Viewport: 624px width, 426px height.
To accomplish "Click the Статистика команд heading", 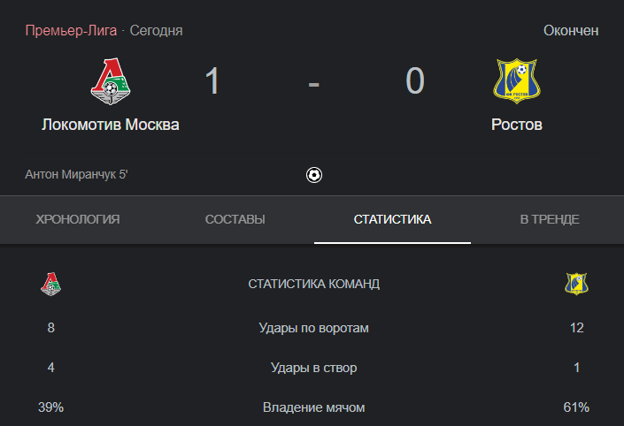I will click(x=313, y=284).
